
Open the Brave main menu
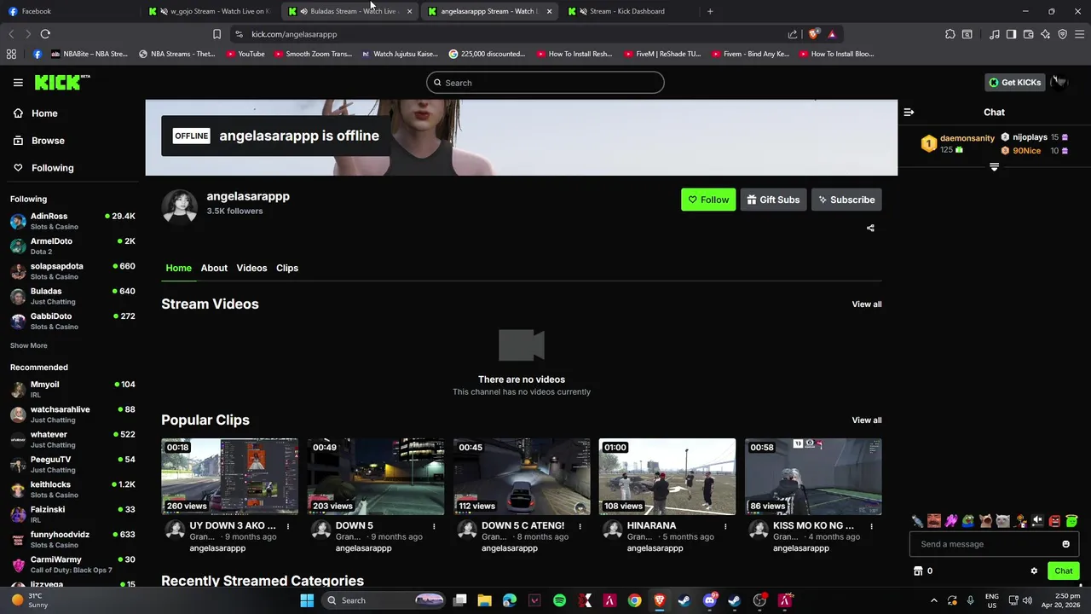coord(1079,34)
